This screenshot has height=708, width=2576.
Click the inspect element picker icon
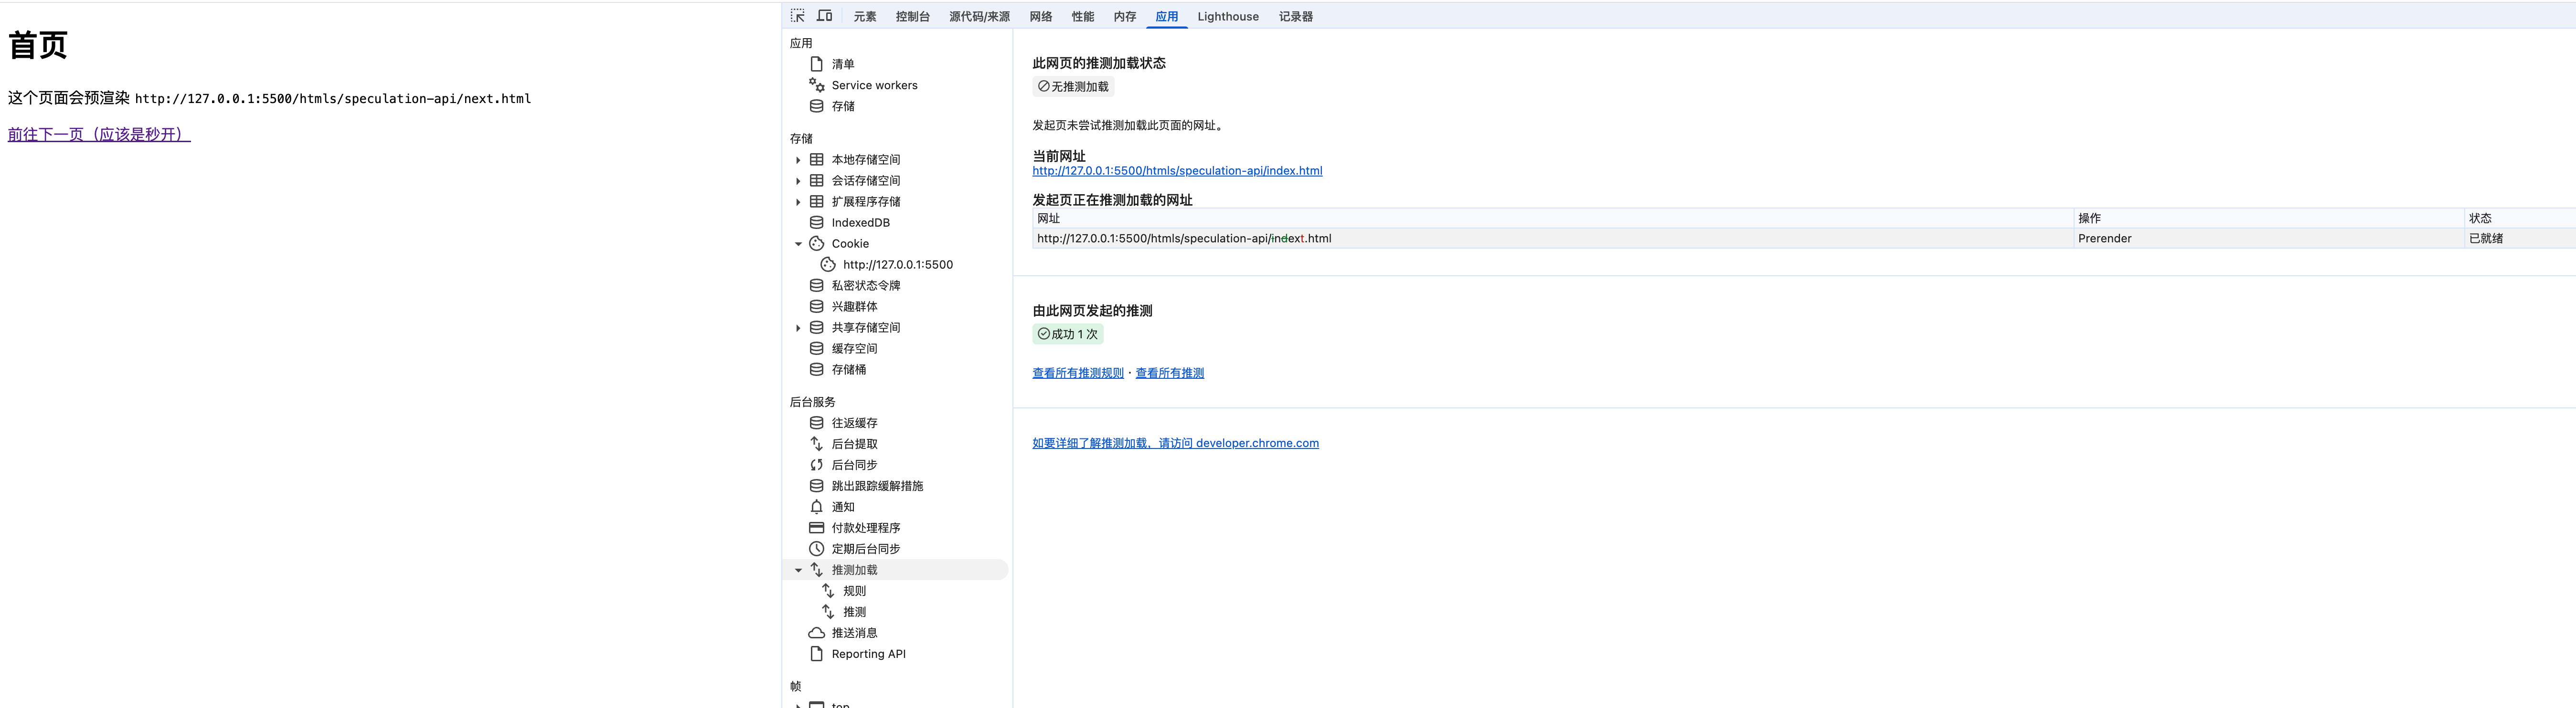tap(797, 16)
